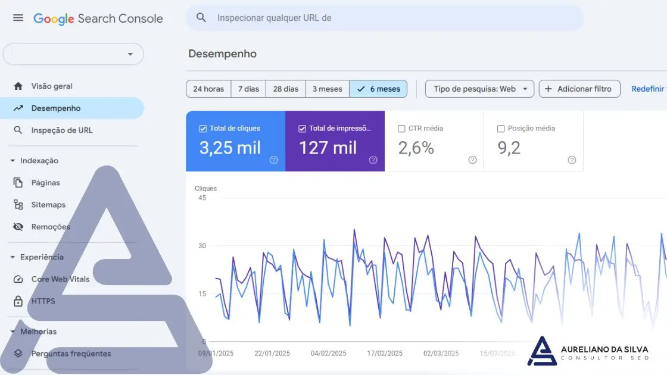This screenshot has width=667, height=375.
Task: Click Adicionar filtro button
Action: (x=579, y=89)
